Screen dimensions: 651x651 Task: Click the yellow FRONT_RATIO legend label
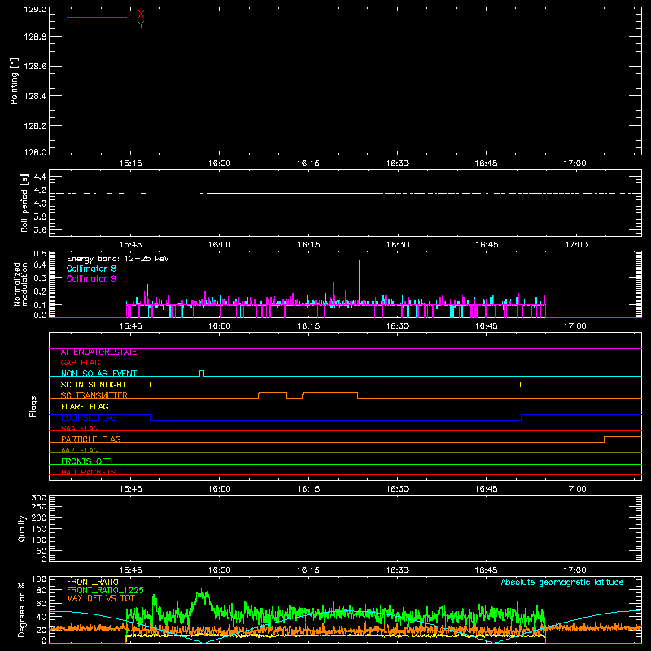tap(93, 582)
